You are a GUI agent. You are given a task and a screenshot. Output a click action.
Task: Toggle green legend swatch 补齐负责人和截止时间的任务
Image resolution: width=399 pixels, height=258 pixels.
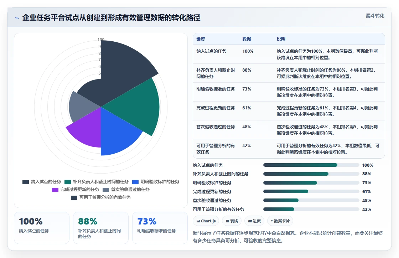[x=67, y=182]
